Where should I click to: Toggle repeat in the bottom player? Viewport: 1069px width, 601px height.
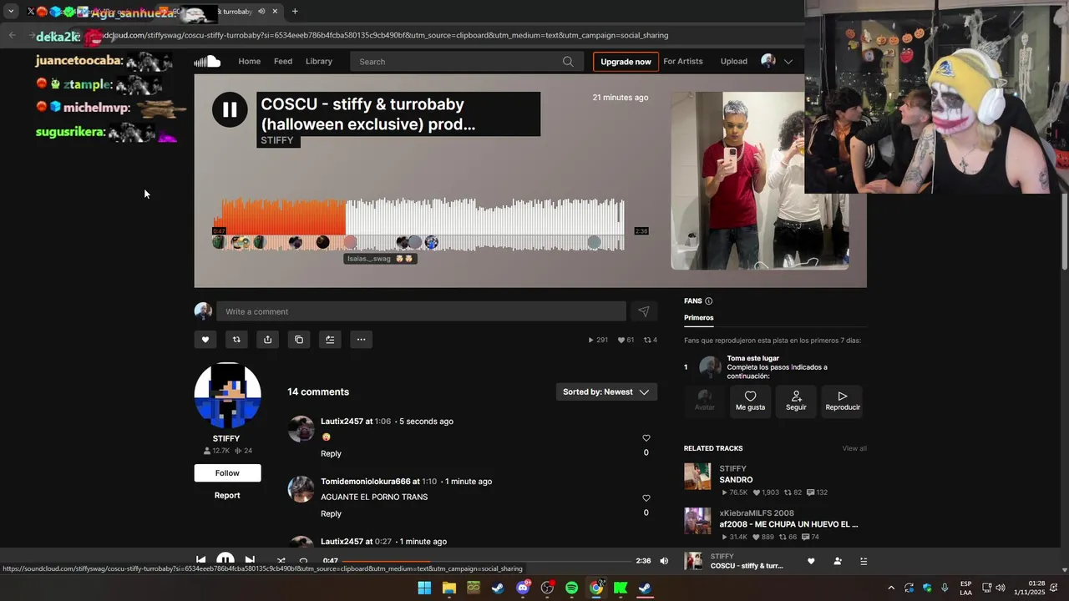(303, 561)
